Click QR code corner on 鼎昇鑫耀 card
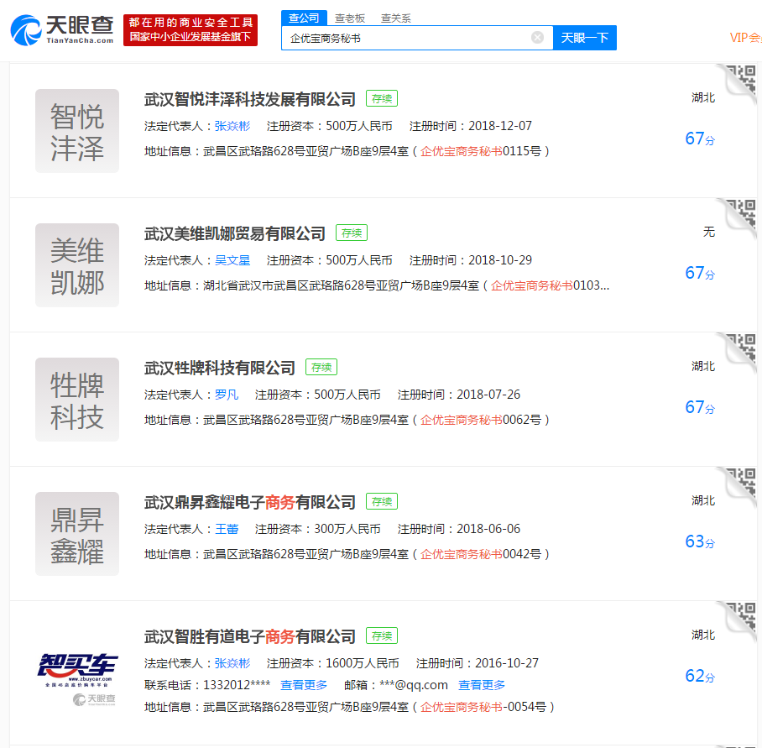The image size is (762, 748). pyautogui.click(x=741, y=485)
